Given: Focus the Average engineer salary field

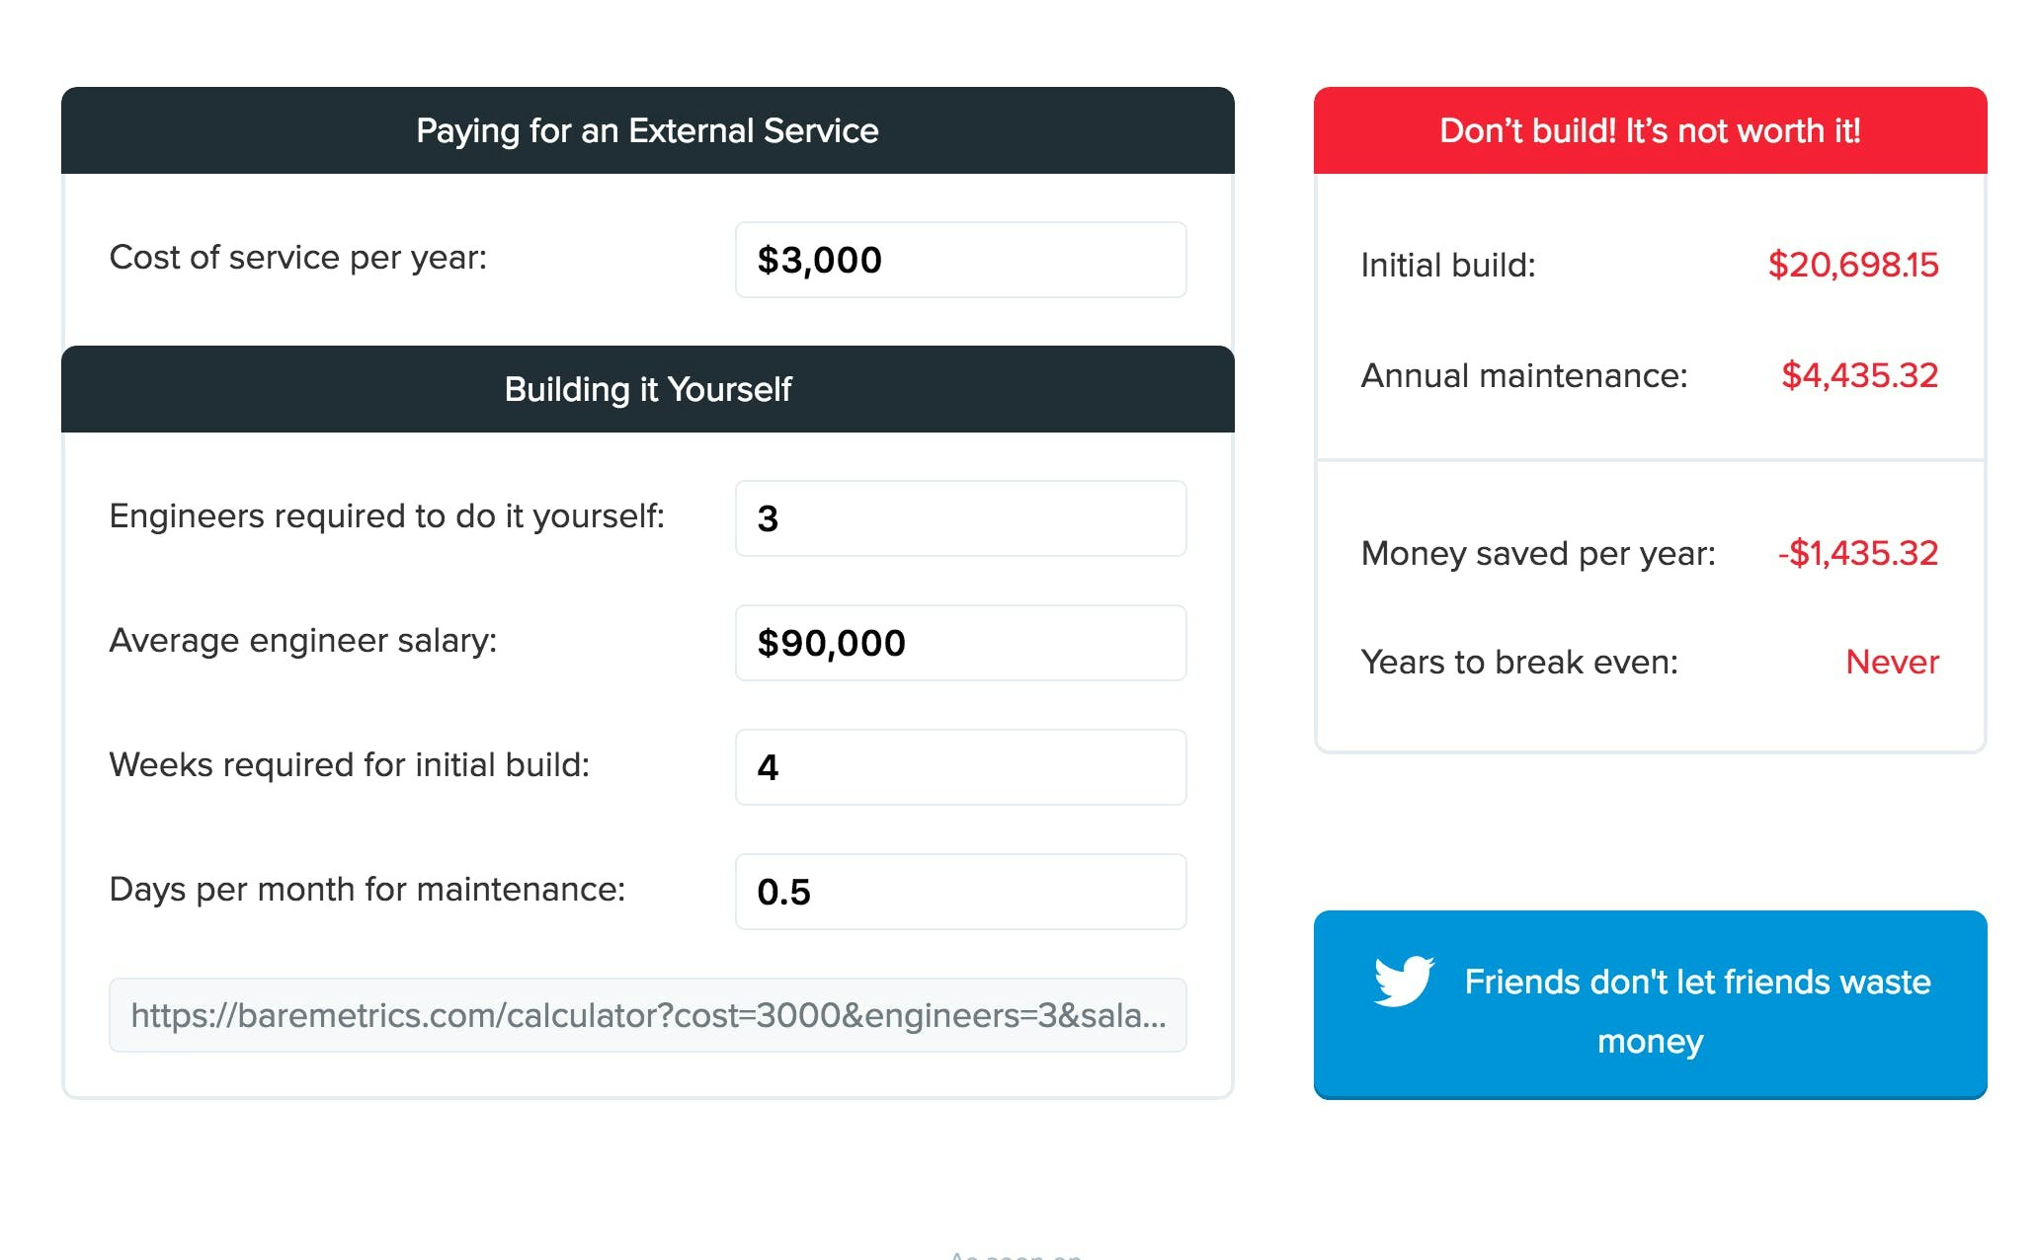Looking at the screenshot, I should pos(960,643).
